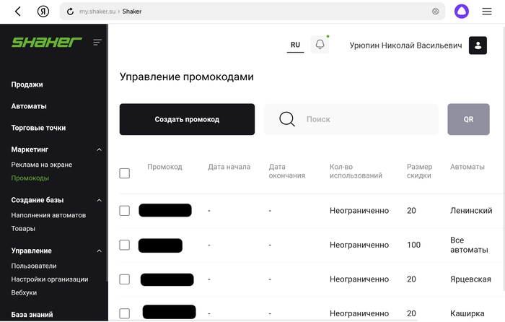This screenshot has width=505, height=322.
Task: Open Настройки организации menu item
Action: (x=50, y=279)
